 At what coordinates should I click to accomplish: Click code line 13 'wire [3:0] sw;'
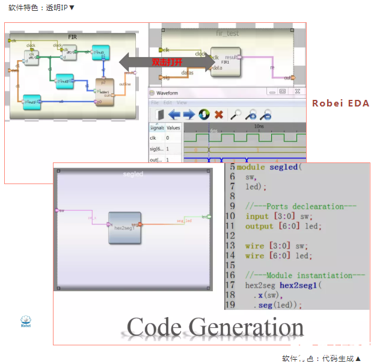pos(277,246)
